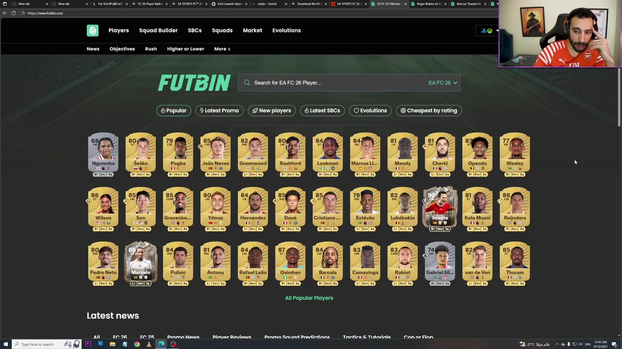This screenshot has width=622, height=349.
Task: Select the Latest Promo filter chip
Action: click(220, 111)
